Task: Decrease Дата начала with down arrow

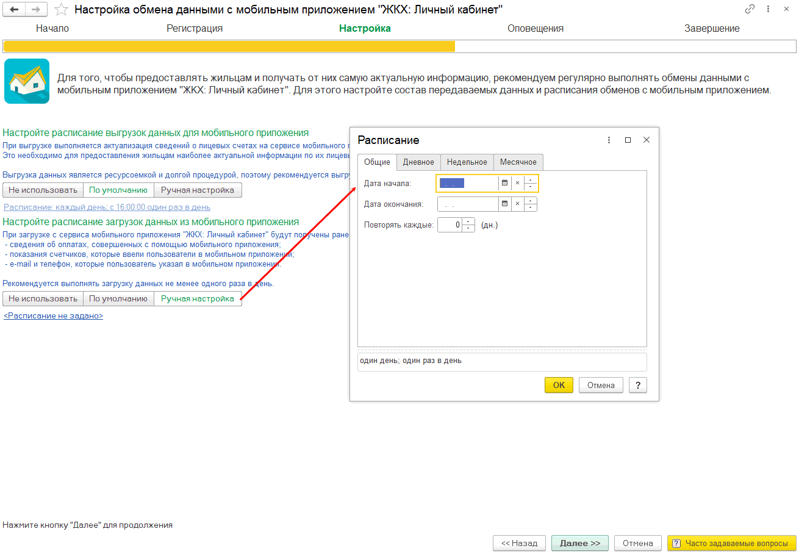Action: [x=531, y=187]
